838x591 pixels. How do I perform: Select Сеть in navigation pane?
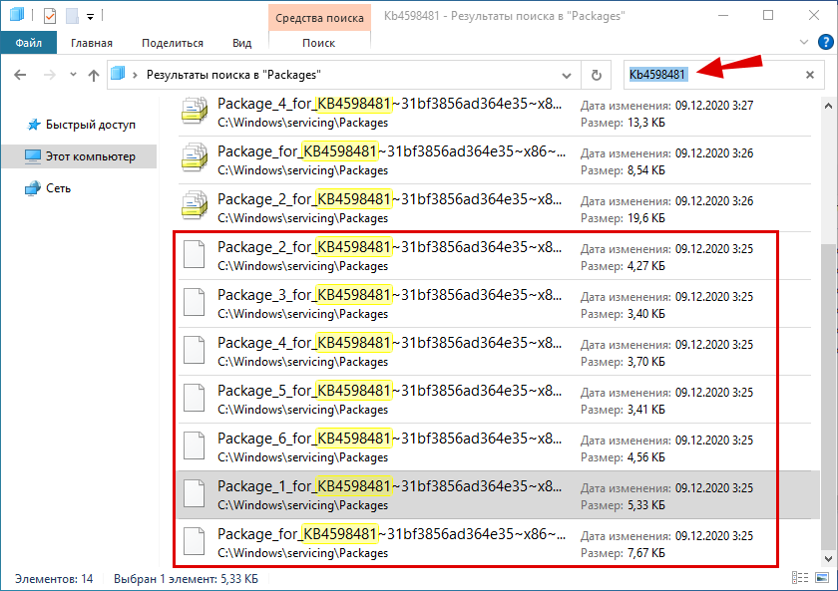[x=47, y=188]
